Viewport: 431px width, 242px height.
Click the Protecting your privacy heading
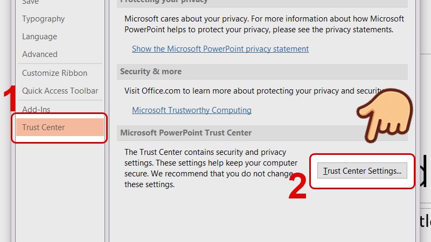164,2
